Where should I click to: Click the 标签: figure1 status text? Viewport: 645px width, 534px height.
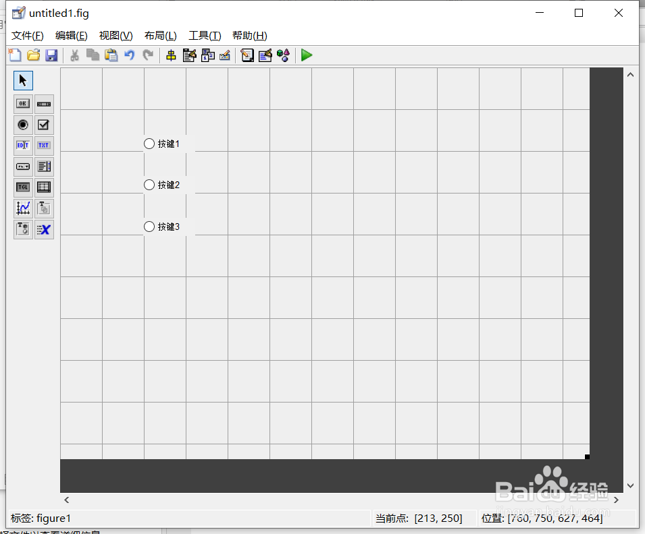click(41, 518)
